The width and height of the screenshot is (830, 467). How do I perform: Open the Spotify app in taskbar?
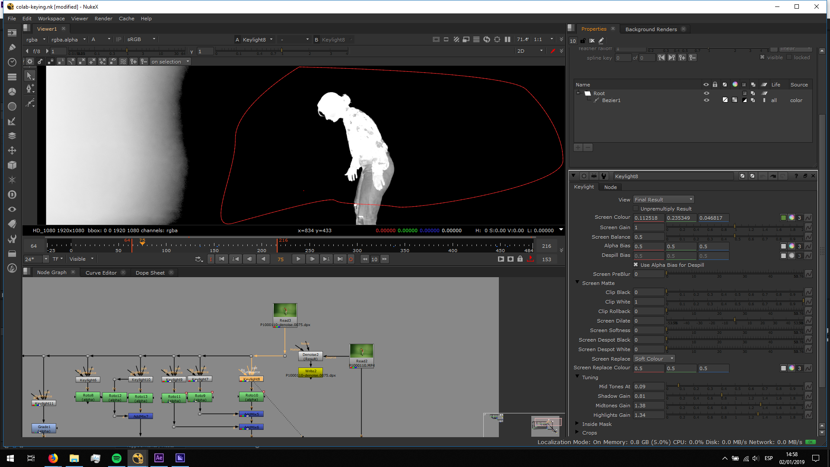pos(117,458)
